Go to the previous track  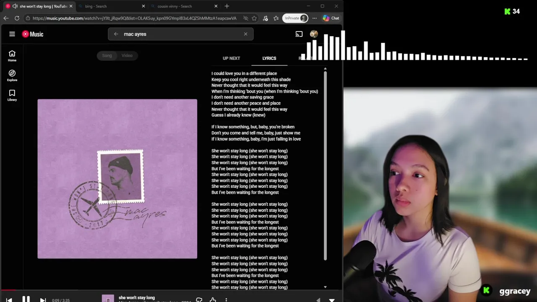click(x=9, y=300)
